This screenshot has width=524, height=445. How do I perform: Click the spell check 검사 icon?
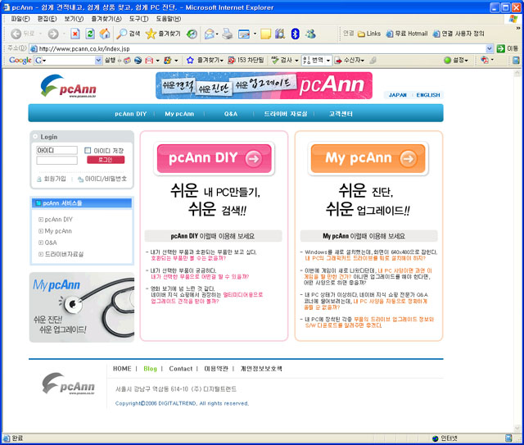coord(275,60)
